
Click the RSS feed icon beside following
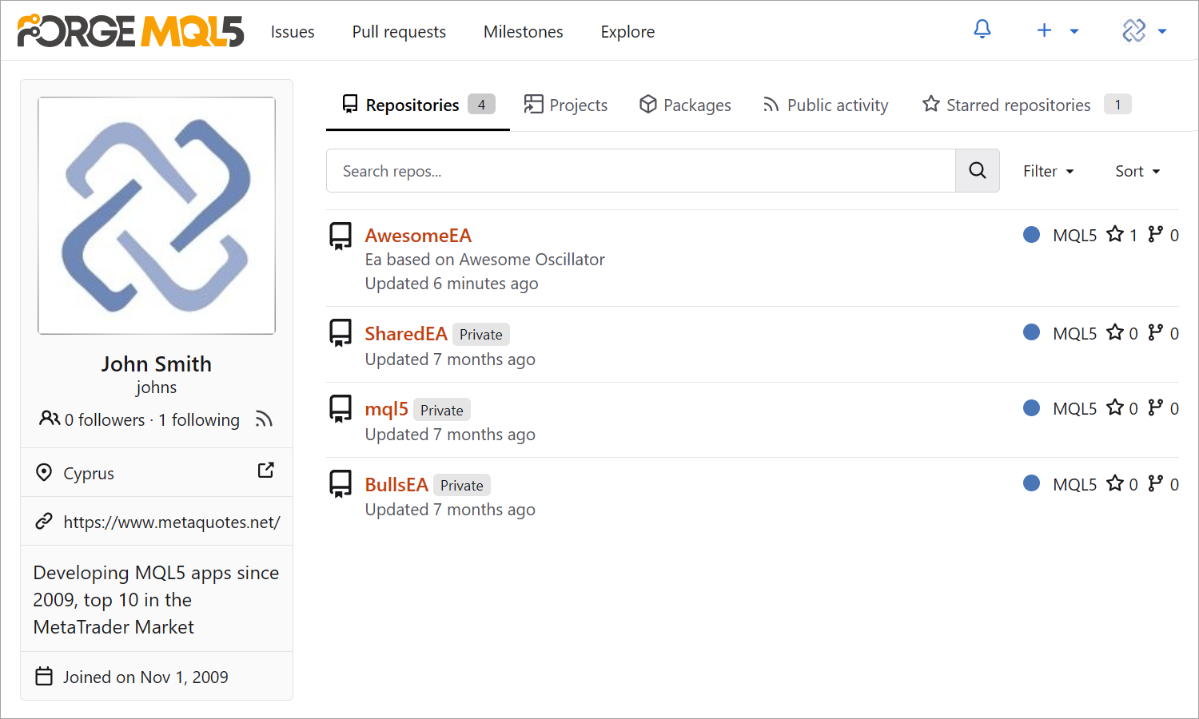[264, 419]
